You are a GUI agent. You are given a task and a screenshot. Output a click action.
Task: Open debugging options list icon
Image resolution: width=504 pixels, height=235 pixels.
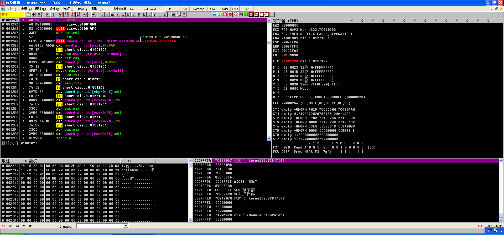point(173,14)
